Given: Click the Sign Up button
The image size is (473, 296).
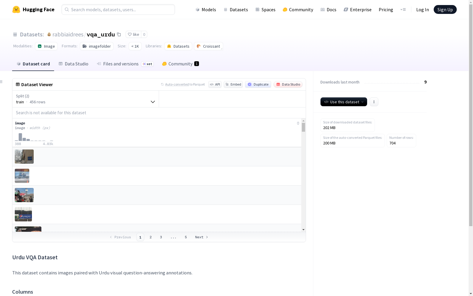Looking at the screenshot, I should [445, 9].
